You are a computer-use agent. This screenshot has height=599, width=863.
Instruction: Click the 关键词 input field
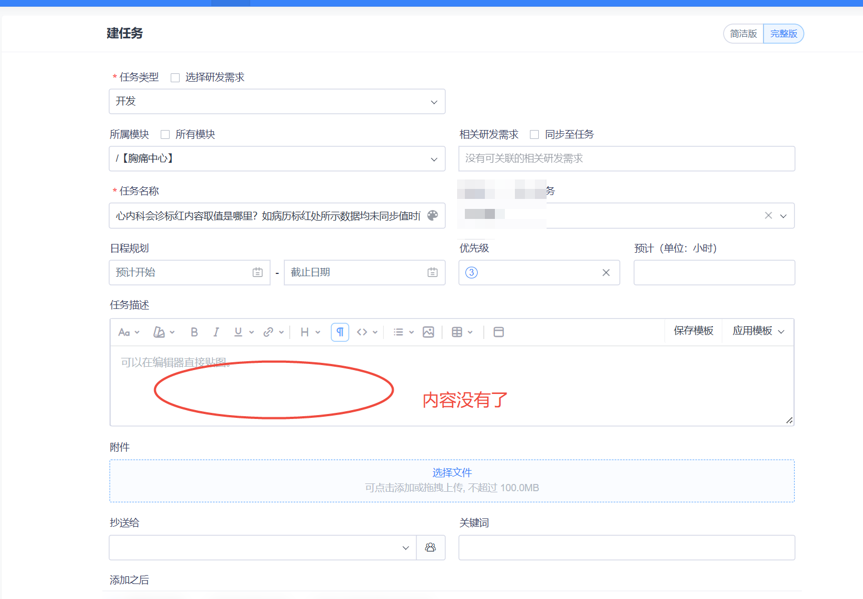tap(627, 548)
